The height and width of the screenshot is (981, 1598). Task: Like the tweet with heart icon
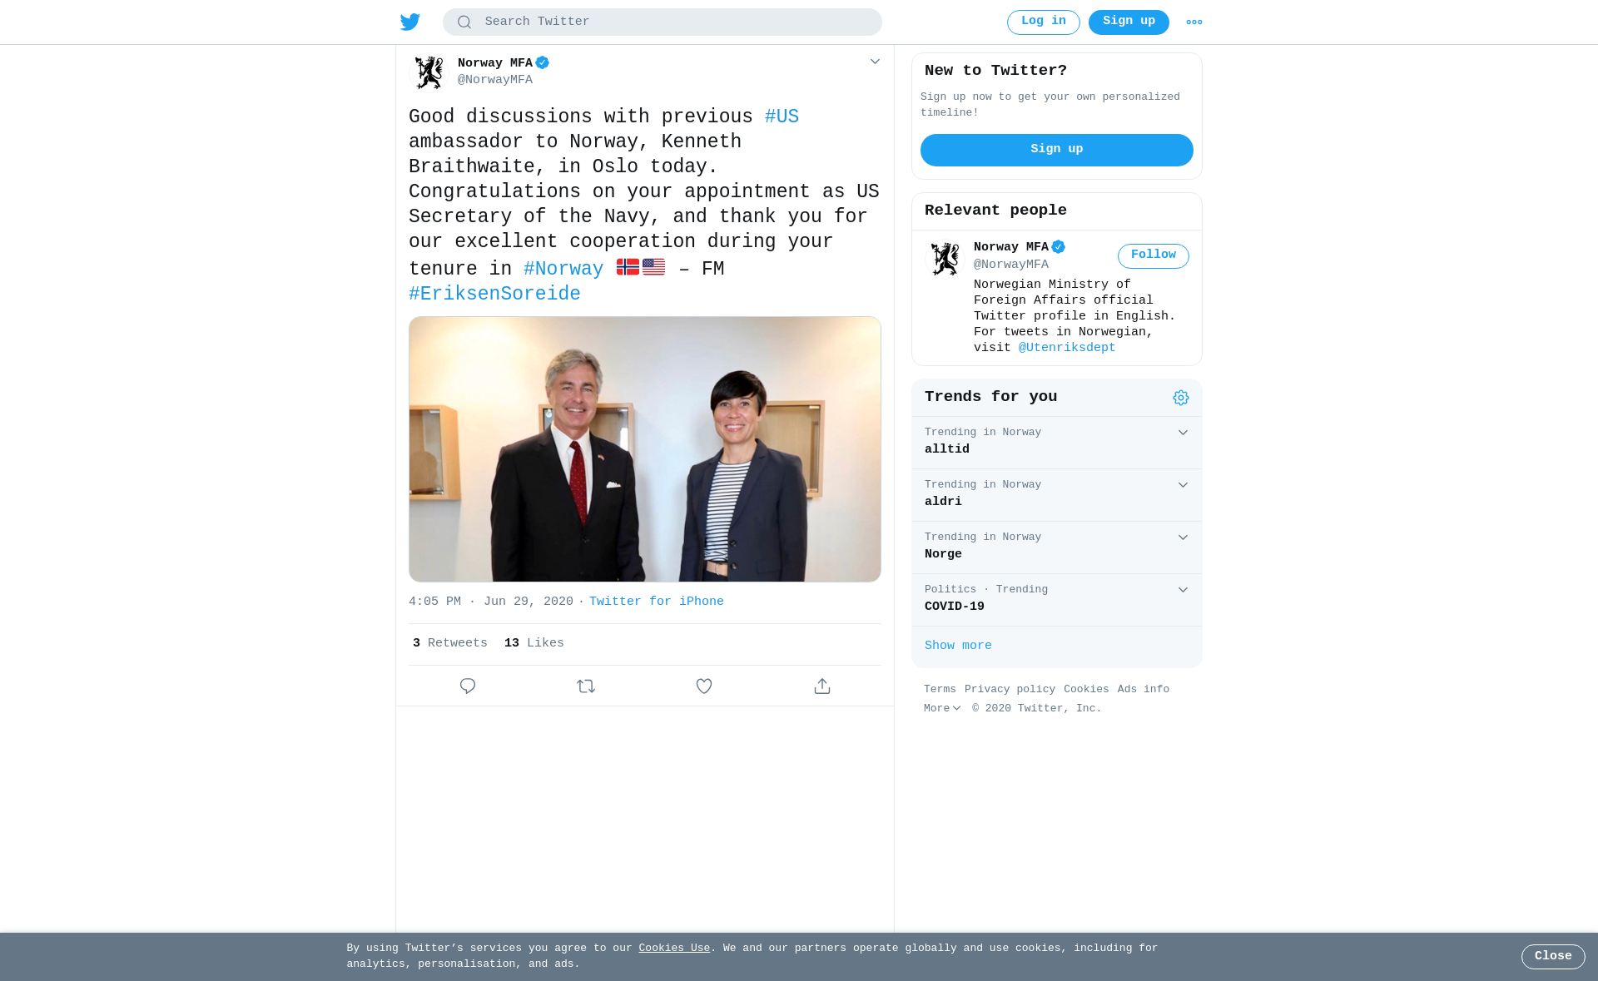[x=704, y=686]
